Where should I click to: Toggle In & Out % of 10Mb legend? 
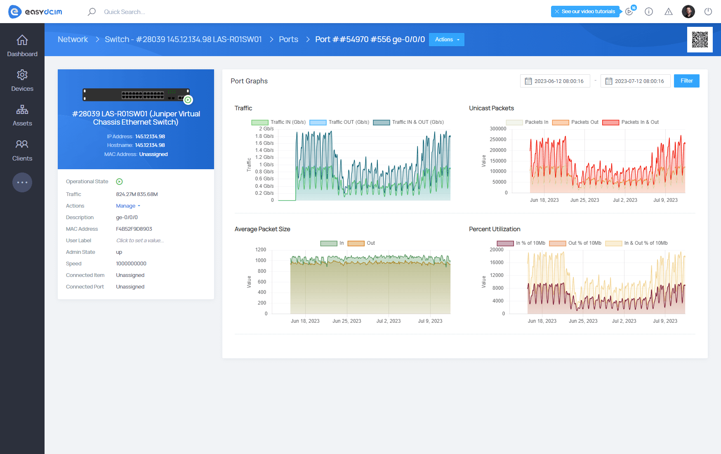(x=636, y=243)
